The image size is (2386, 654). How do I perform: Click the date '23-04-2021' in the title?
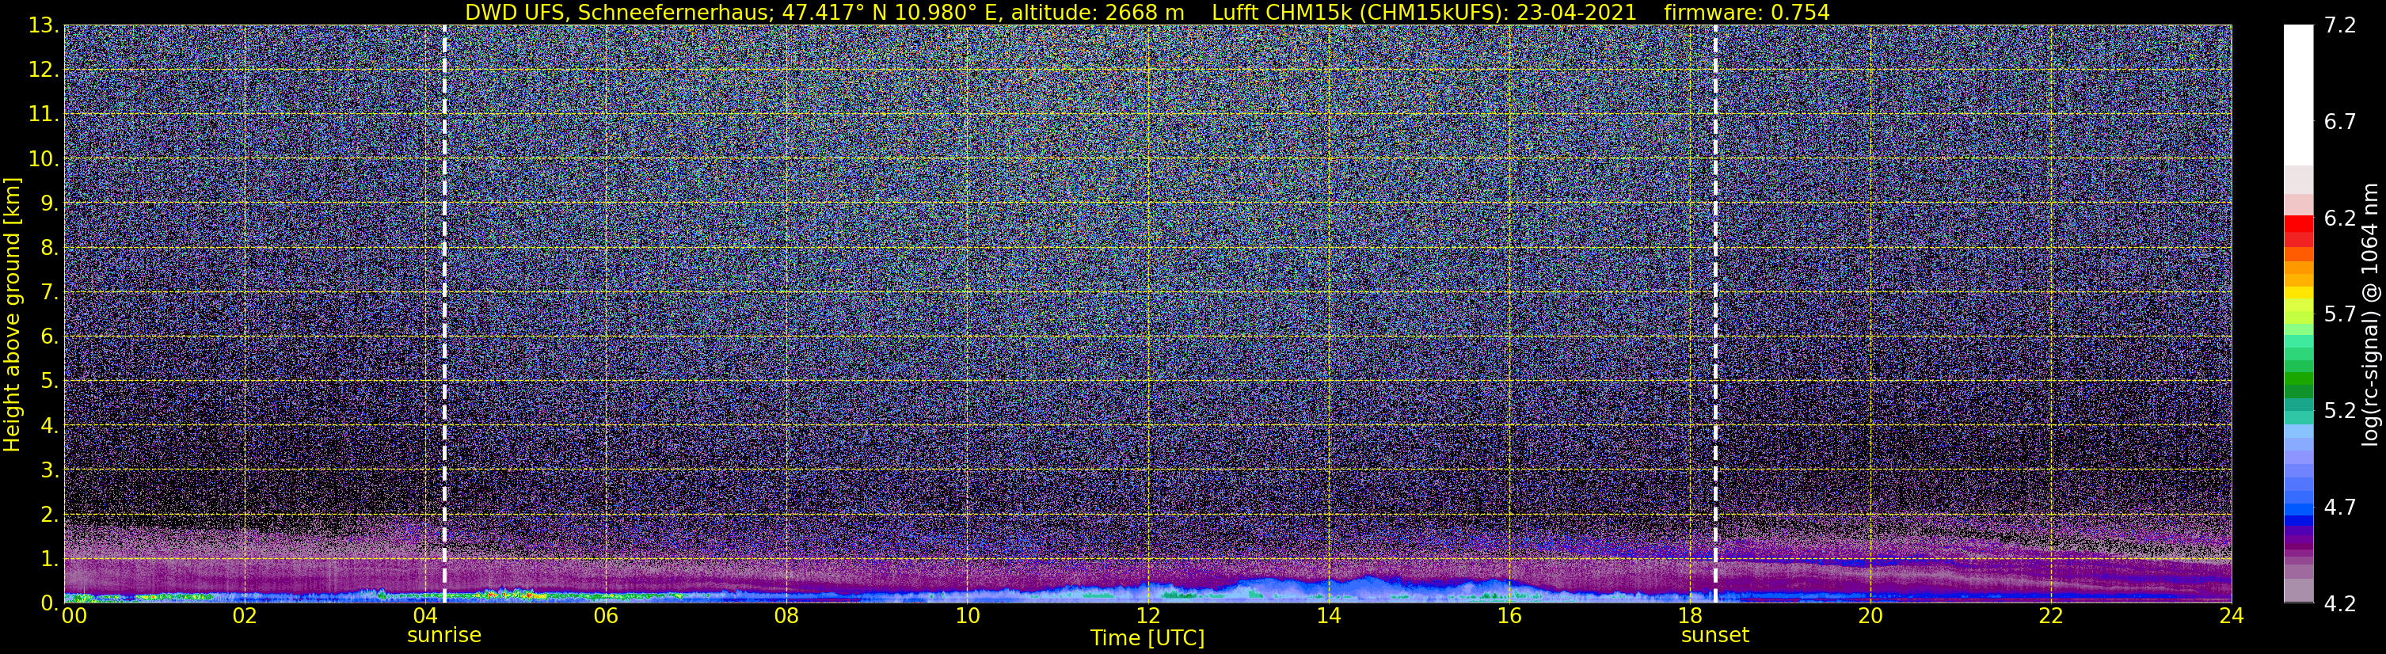[x=1577, y=12]
